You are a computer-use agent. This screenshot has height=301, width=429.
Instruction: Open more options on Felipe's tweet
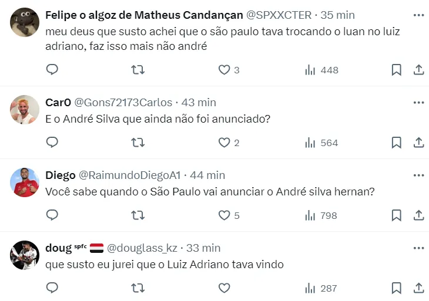[418, 15]
